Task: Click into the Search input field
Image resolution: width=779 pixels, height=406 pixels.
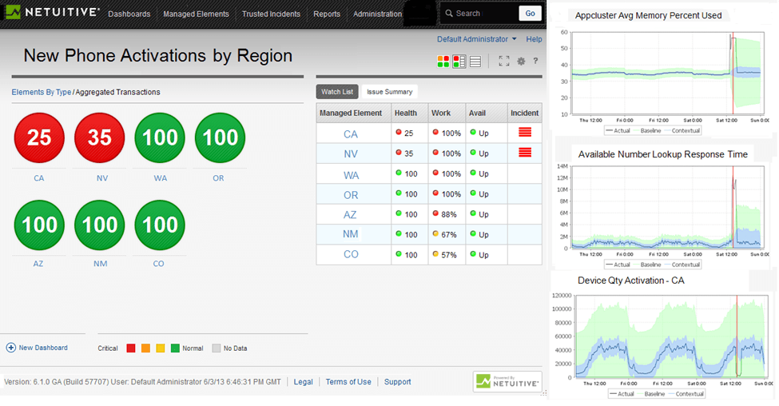Action: (x=483, y=14)
